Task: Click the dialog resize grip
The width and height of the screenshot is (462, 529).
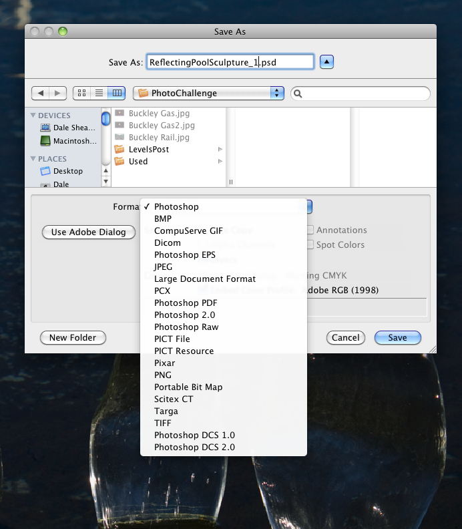Action: point(433,349)
